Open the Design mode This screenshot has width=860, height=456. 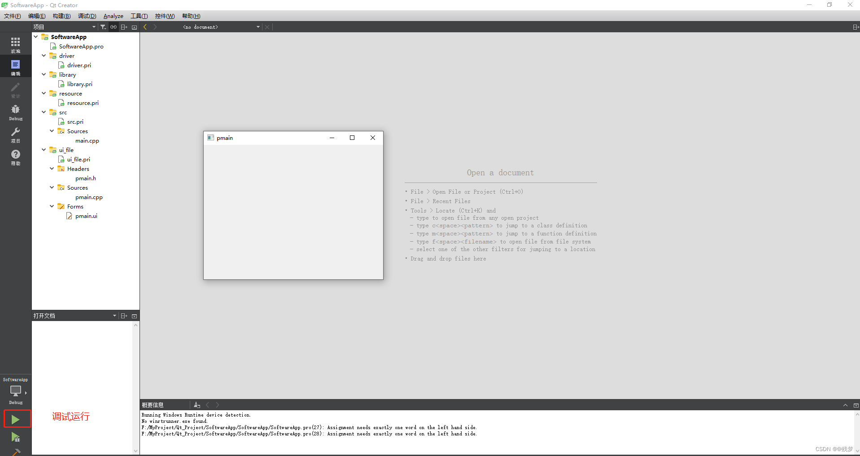(16, 89)
